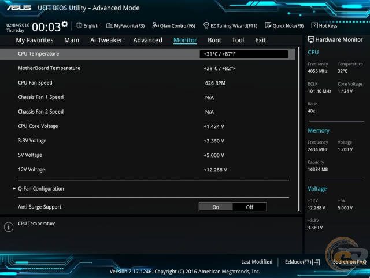
Task: Go to the Boot tab
Action: coord(214,40)
